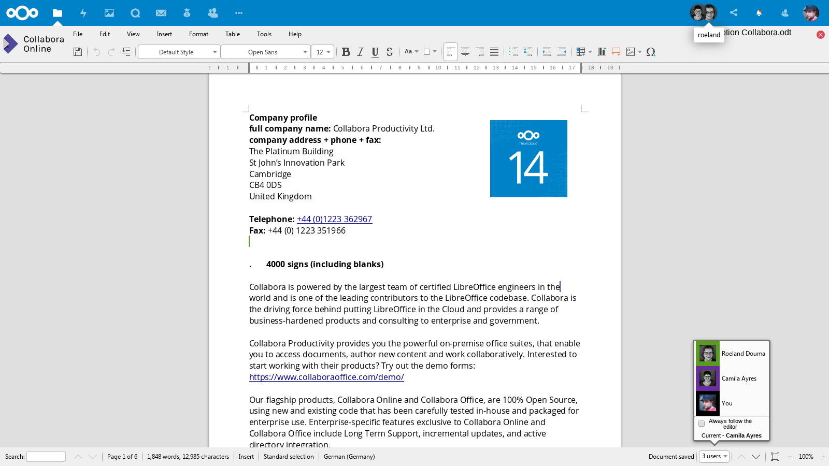Open the Open Sans font dropdown
Screen dimensions: 829x466
pyautogui.click(x=266, y=52)
